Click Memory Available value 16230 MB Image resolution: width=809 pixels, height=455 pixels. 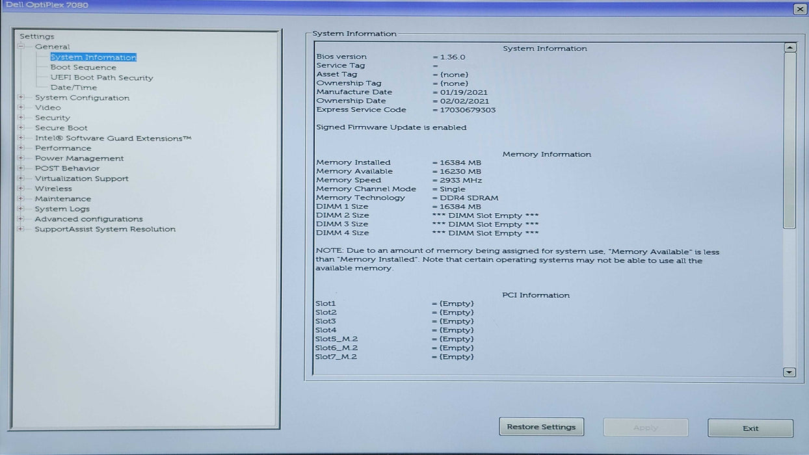click(460, 172)
